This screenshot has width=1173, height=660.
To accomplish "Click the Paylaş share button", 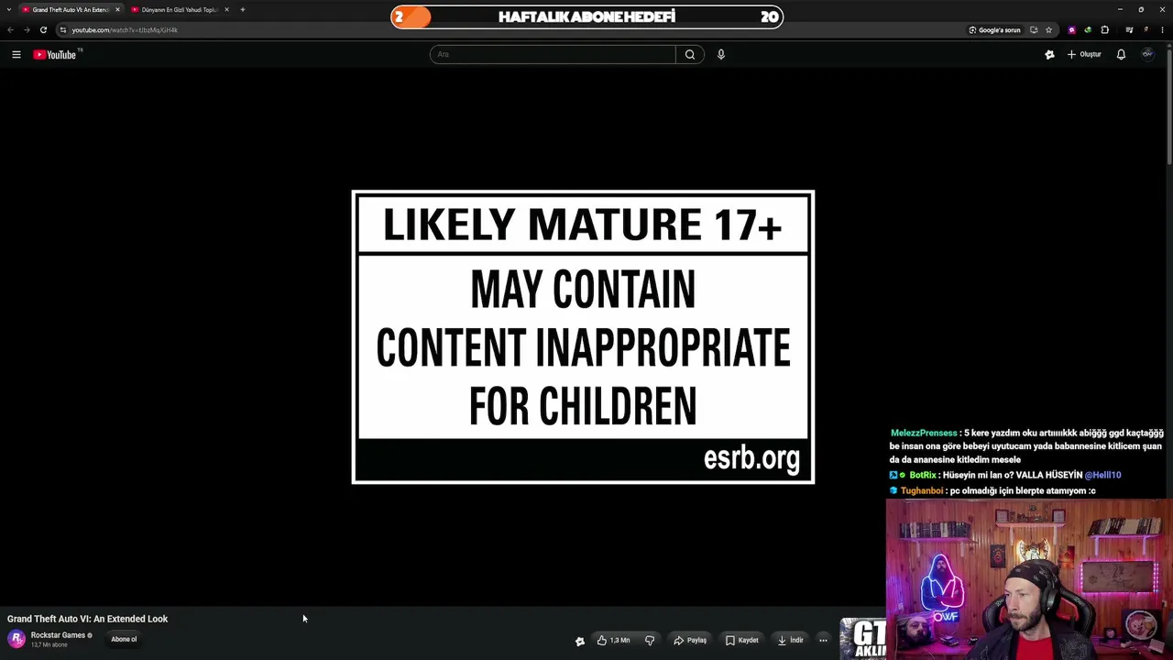I will click(691, 640).
